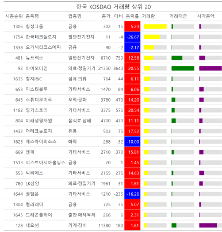This screenshot has width=222, height=232.
Task: Select the stock name 더테크놀로지
Action: point(39,131)
